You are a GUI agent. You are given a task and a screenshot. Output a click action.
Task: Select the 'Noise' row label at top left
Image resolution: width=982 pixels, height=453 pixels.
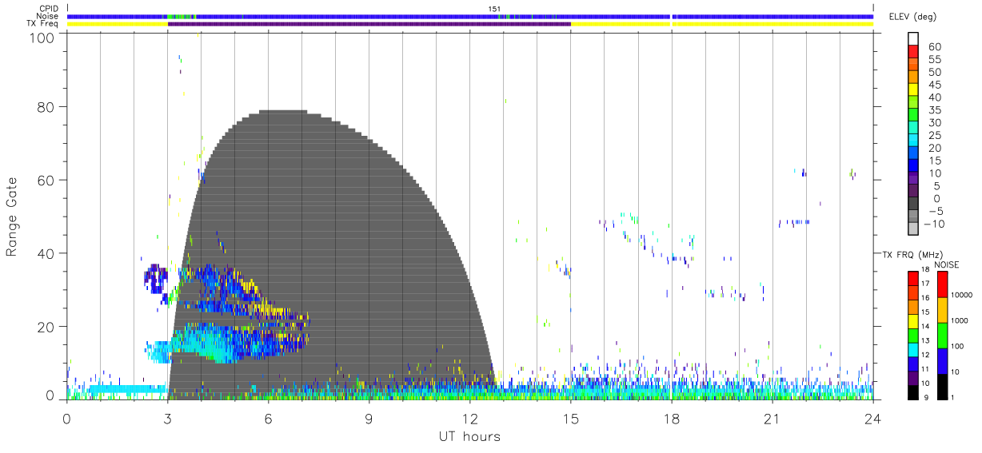[49, 16]
